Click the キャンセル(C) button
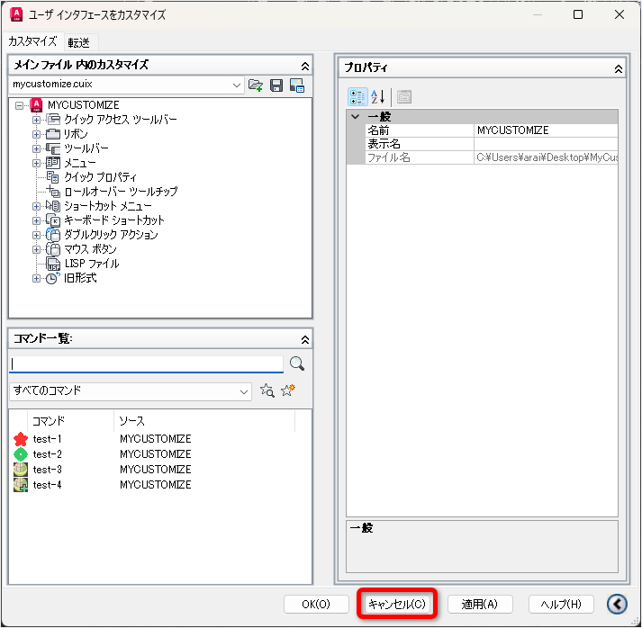 (x=397, y=604)
